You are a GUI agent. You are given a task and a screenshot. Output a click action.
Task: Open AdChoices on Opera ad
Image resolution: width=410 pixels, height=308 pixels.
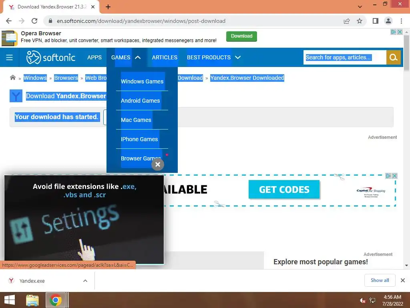click(x=394, y=32)
